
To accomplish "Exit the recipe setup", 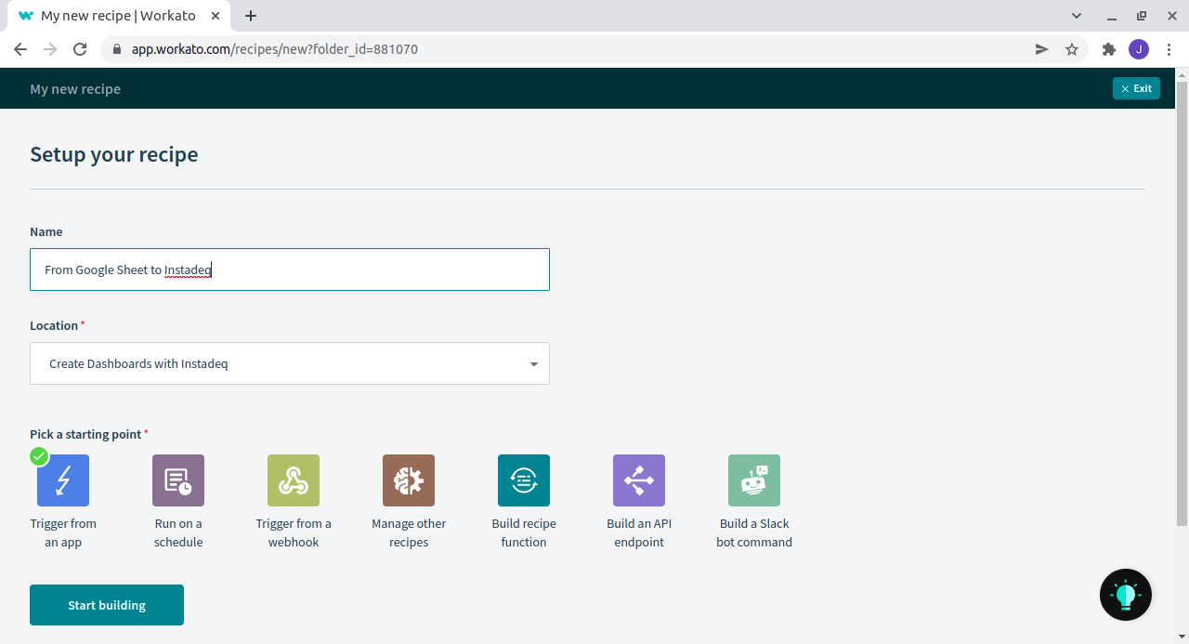I will coord(1136,88).
